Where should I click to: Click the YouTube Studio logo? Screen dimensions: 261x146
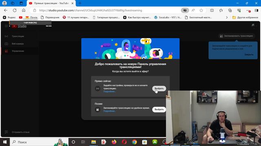[x=19, y=26]
